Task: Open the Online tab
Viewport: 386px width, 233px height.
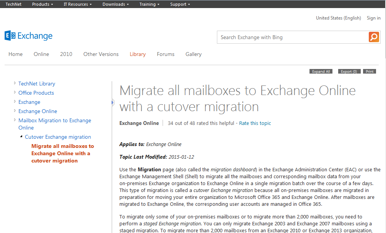Action: 41,54
